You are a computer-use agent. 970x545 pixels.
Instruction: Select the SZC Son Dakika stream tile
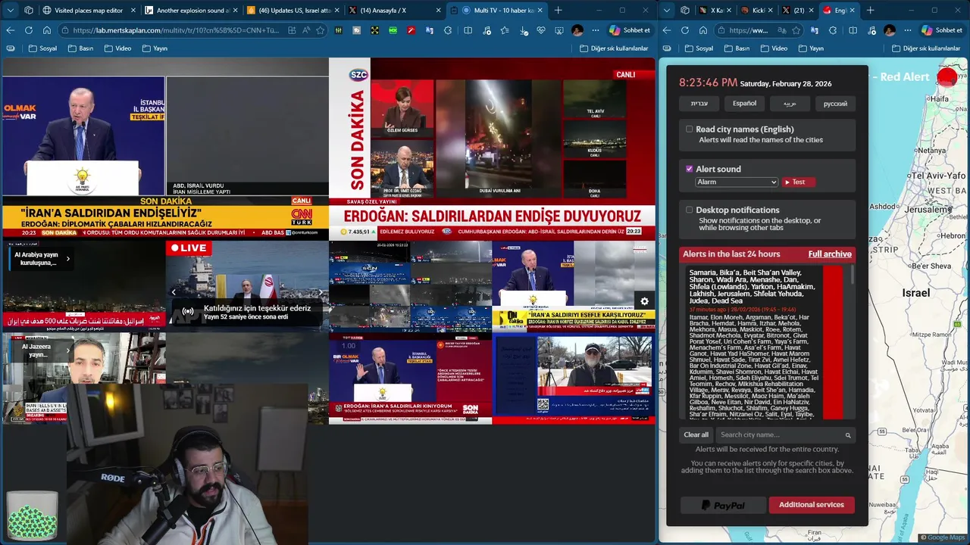coord(492,148)
